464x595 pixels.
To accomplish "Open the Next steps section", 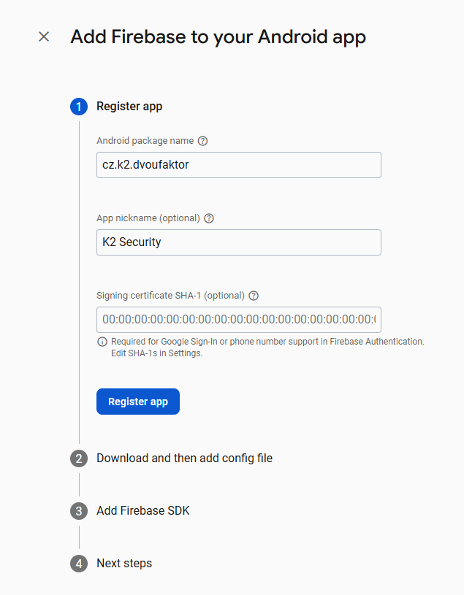I will coord(124,564).
